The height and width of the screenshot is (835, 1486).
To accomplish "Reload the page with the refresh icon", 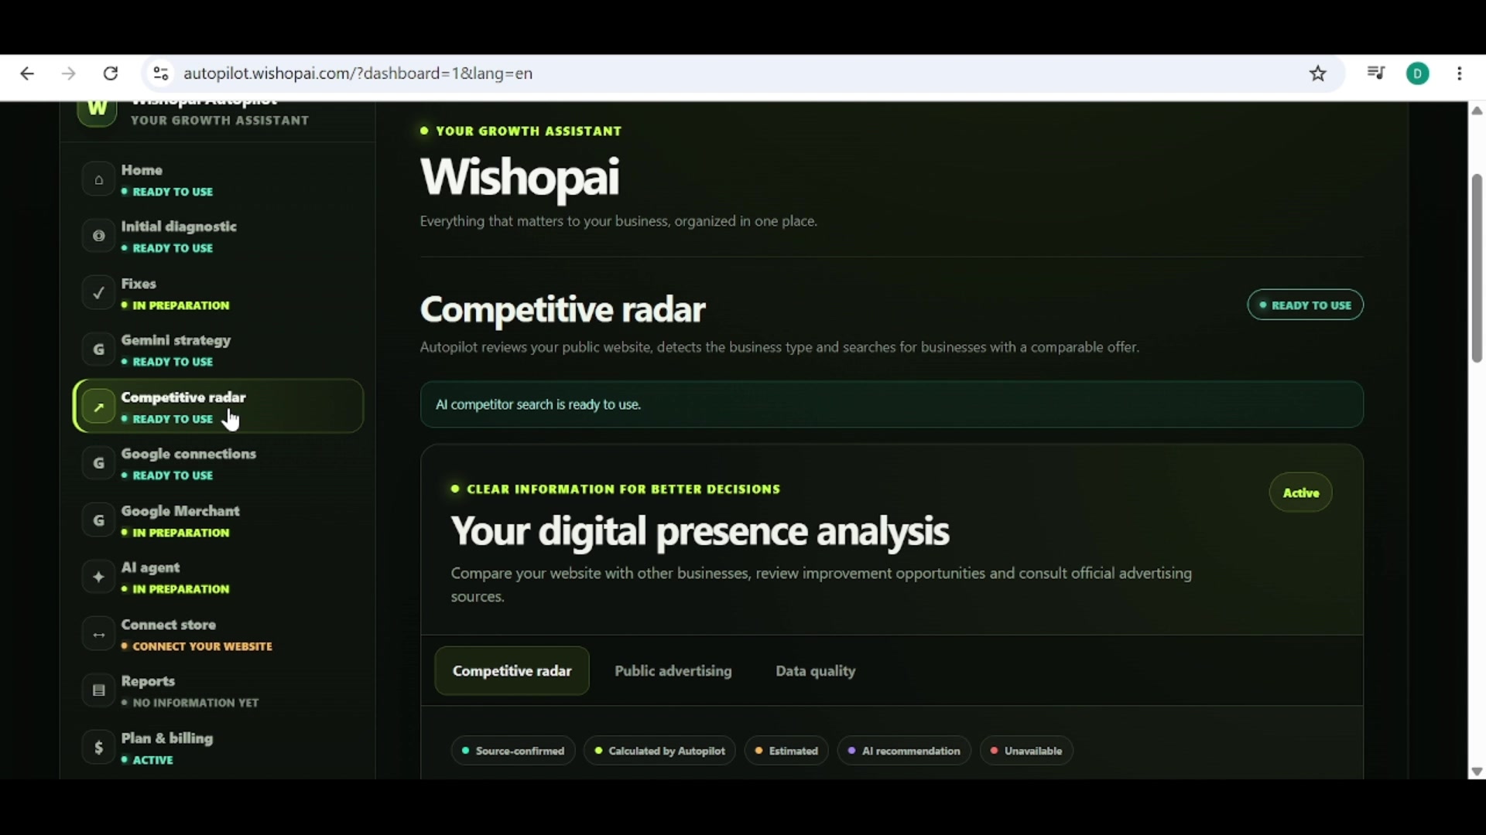I will point(111,73).
